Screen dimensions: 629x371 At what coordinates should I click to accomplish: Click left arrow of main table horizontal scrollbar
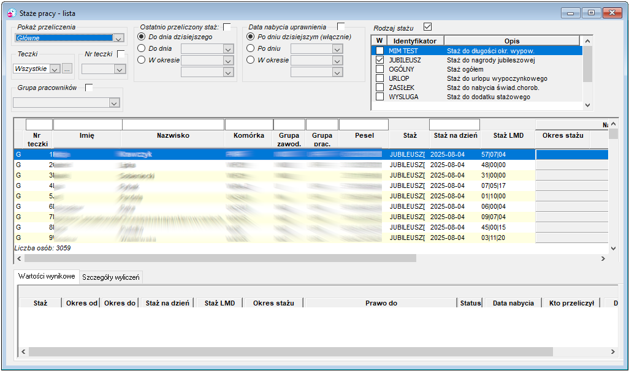(19, 259)
